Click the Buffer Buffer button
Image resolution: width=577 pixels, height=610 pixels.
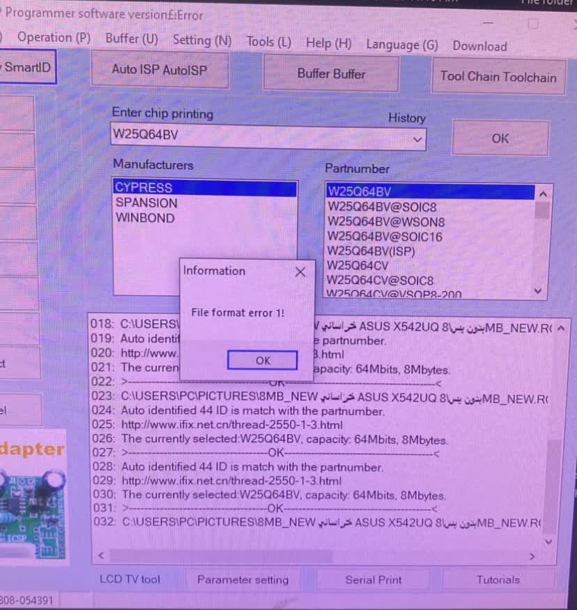point(331,74)
